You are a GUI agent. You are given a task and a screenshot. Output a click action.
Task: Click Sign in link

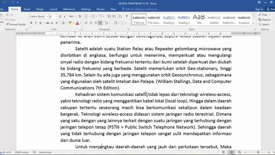point(259,9)
